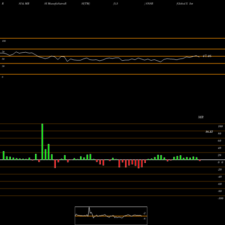Click the MR value 36.22
This screenshot has width=225, height=225.
tap(209, 132)
